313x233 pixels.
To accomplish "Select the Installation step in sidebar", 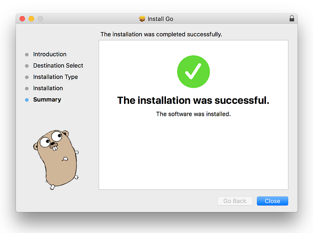I will [48, 88].
